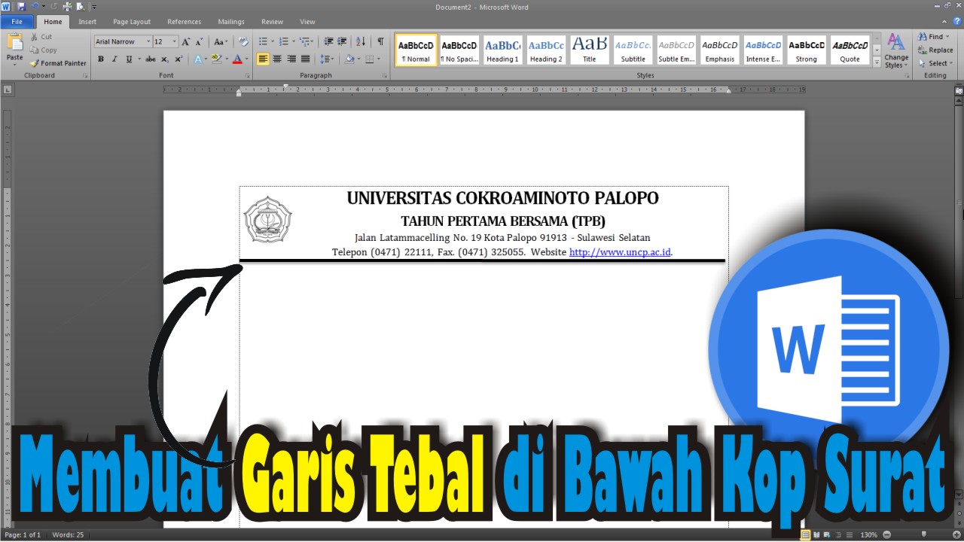This screenshot has height=542, width=964.
Task: Click the Copy command
Action: (43, 50)
